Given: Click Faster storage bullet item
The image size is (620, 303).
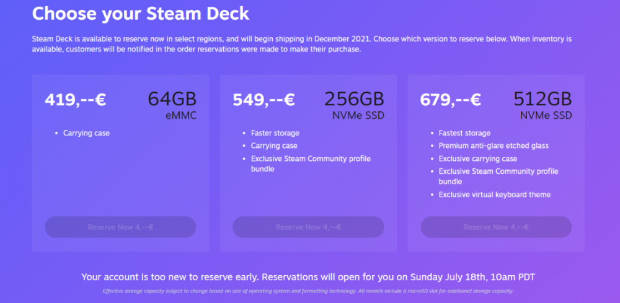Looking at the screenshot, I should pos(275,133).
